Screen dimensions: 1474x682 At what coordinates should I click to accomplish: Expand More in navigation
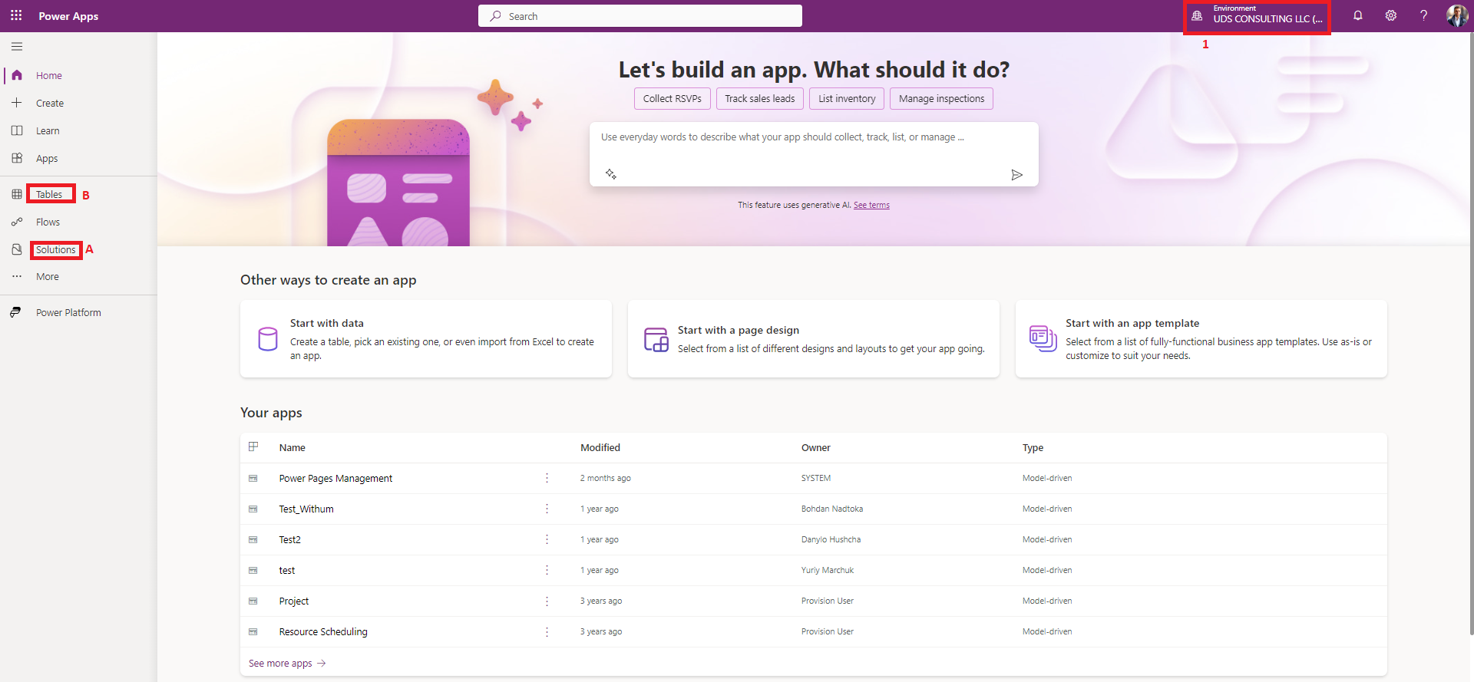(48, 276)
